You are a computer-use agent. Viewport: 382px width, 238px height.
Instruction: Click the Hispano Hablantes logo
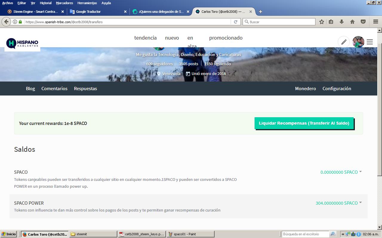click(22, 43)
